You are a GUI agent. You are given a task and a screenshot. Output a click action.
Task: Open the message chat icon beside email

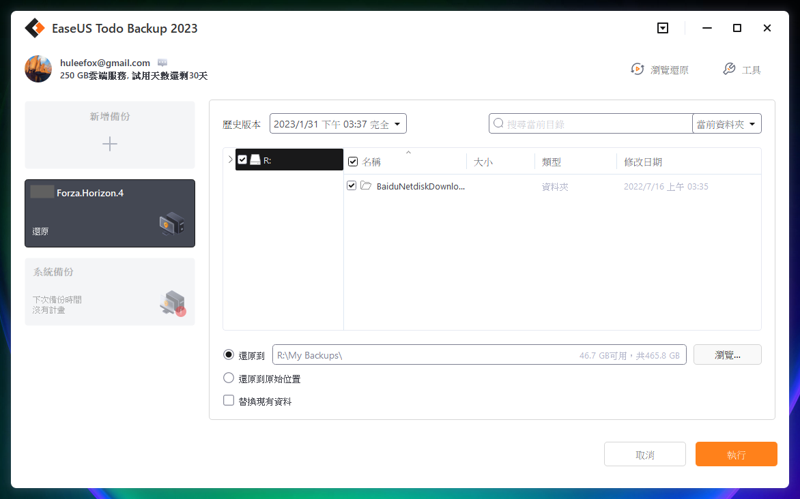[162, 63]
